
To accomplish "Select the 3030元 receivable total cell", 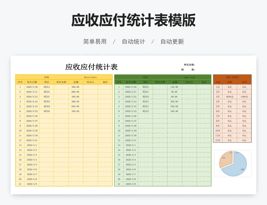I will pyautogui.click(x=230, y=97).
